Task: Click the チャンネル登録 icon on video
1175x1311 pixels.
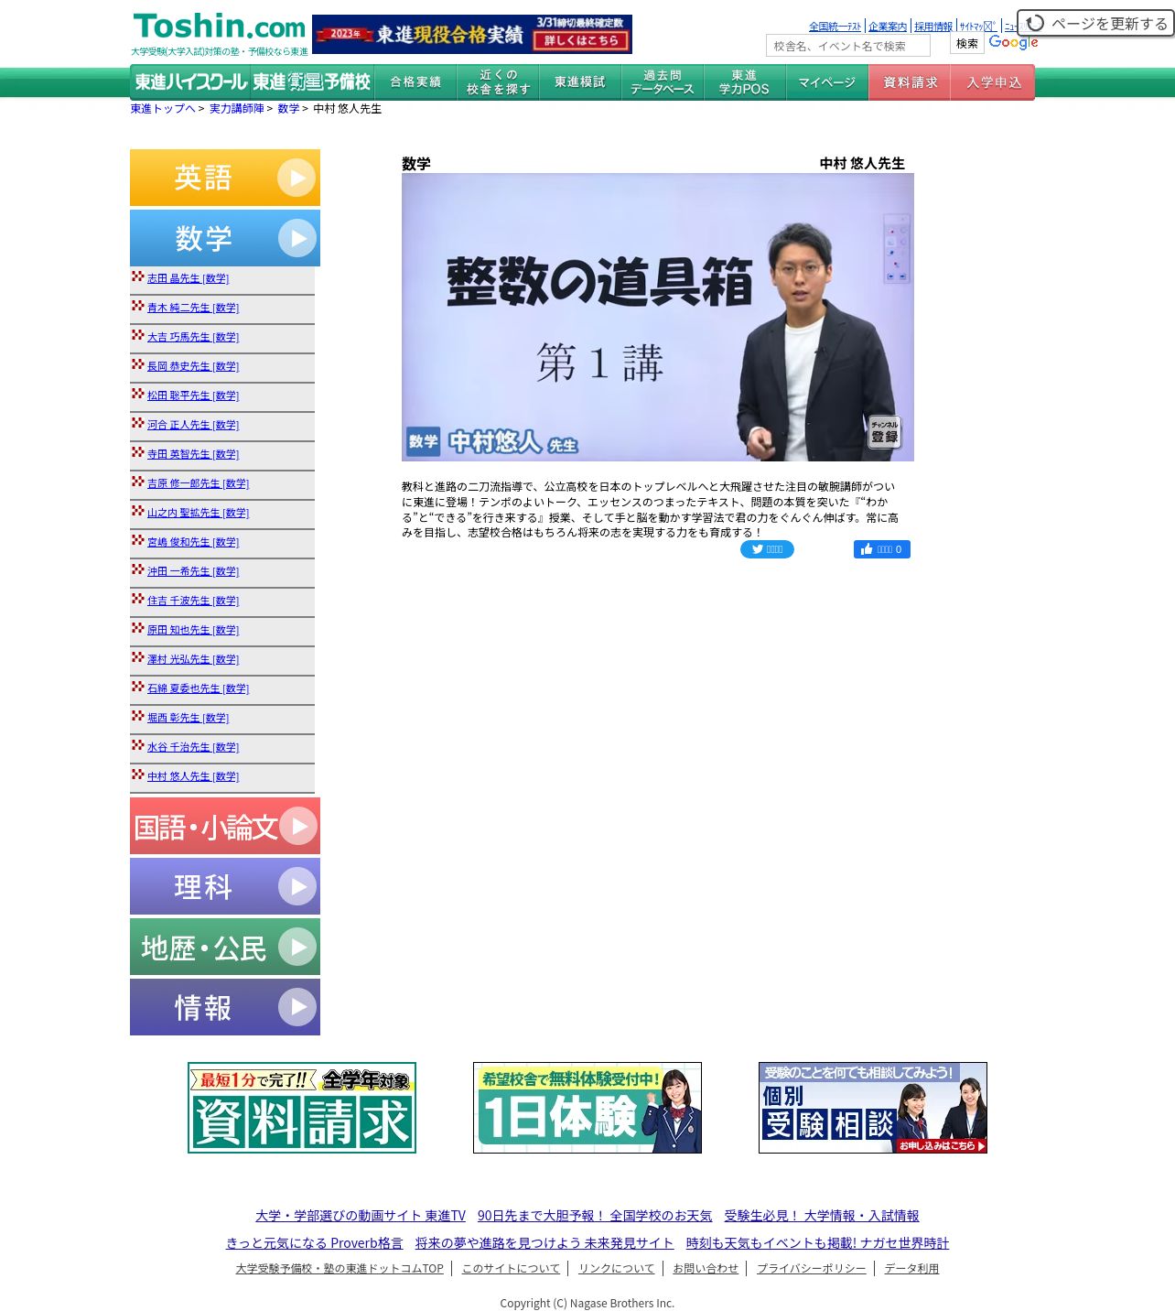Action: point(884,432)
